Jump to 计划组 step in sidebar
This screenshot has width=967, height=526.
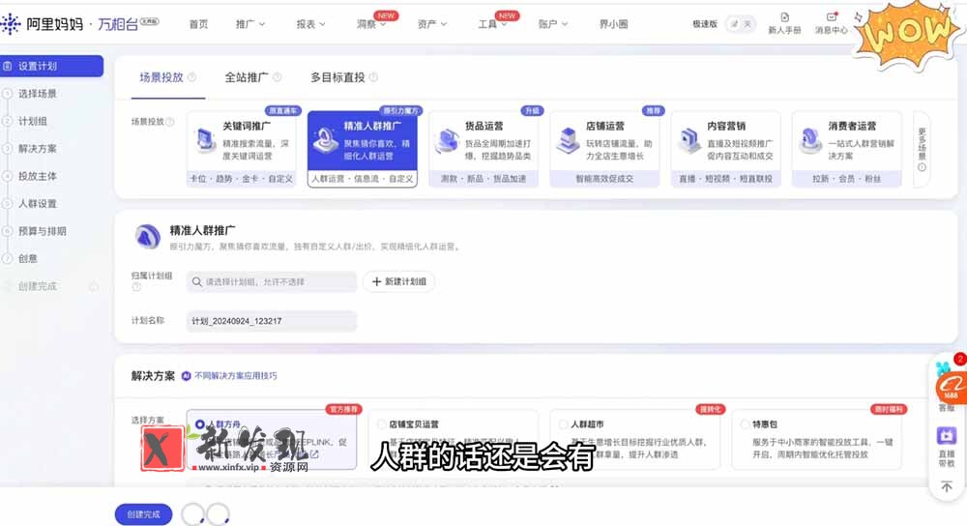[32, 121]
